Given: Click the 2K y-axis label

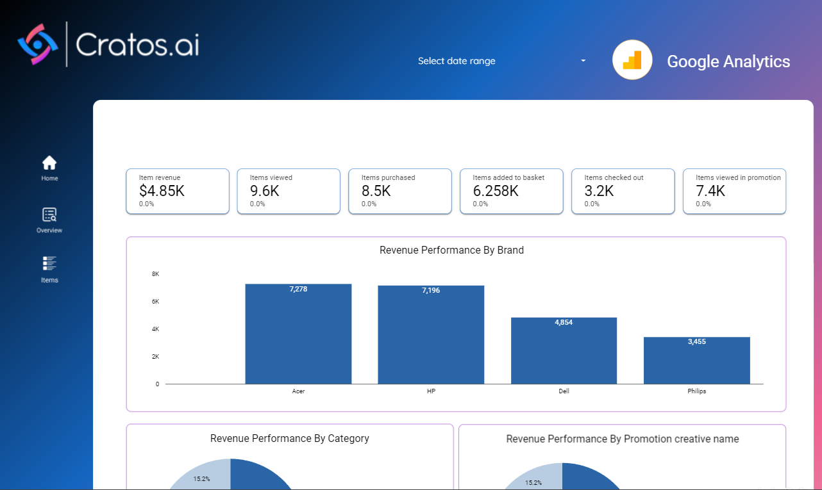Looking at the screenshot, I should 155,357.
